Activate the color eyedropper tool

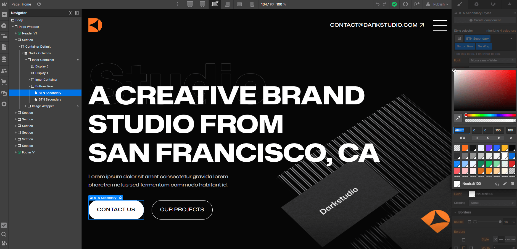pos(458,118)
